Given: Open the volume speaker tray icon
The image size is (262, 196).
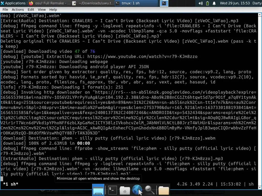Looking at the screenshot, I should 201,3.
